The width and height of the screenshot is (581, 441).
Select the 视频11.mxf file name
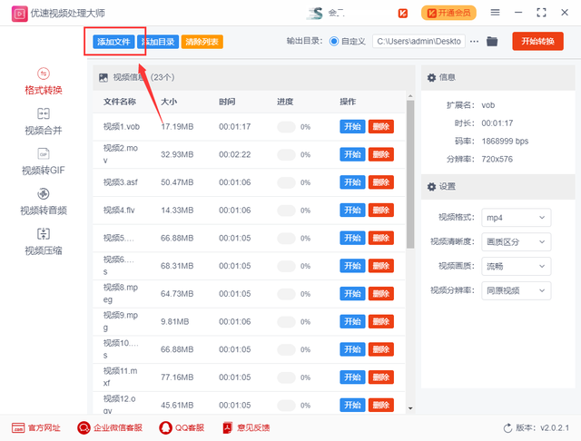(x=121, y=377)
